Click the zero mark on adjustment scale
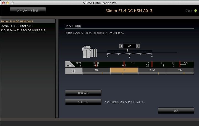199x126 pixels. tap(129, 57)
